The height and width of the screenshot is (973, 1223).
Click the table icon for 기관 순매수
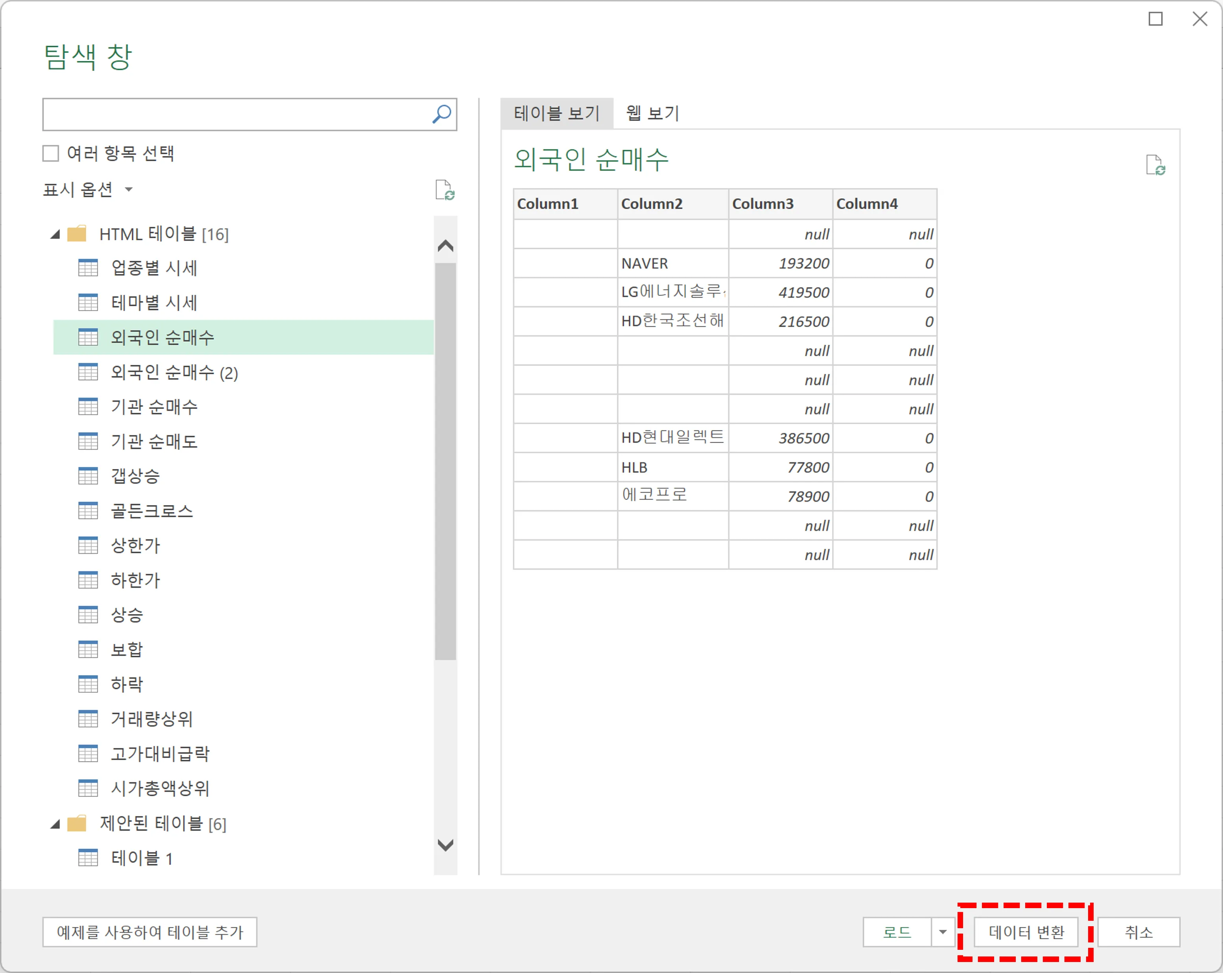tap(88, 406)
